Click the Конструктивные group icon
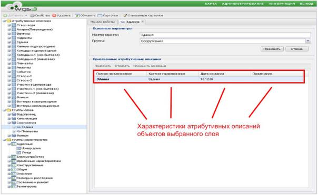The height and width of the screenshot is (195, 318). point(14,166)
